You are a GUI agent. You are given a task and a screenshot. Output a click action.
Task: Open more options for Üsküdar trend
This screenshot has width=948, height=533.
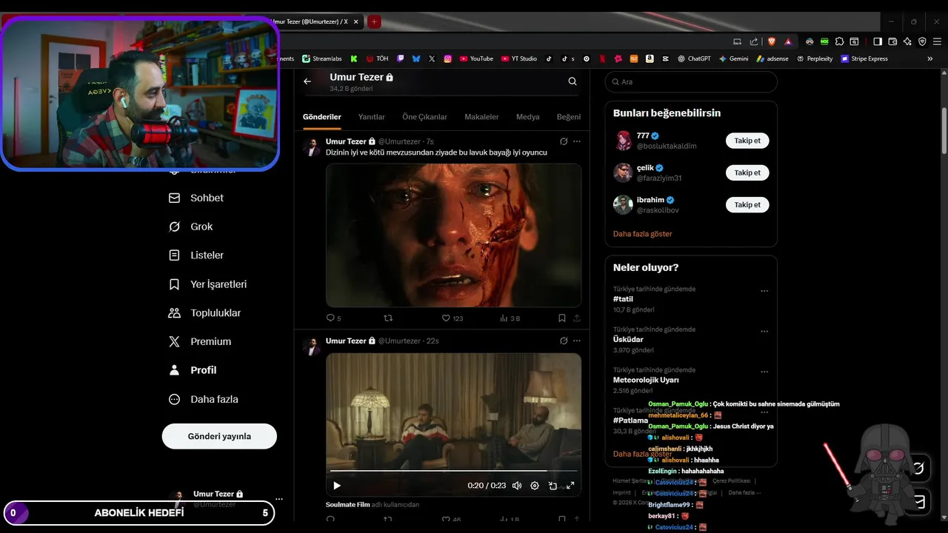pyautogui.click(x=764, y=331)
